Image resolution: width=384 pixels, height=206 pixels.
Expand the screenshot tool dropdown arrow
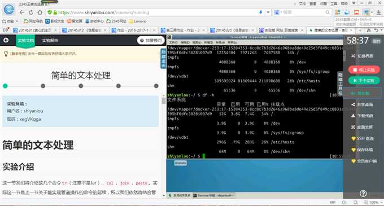[x=372, y=12]
